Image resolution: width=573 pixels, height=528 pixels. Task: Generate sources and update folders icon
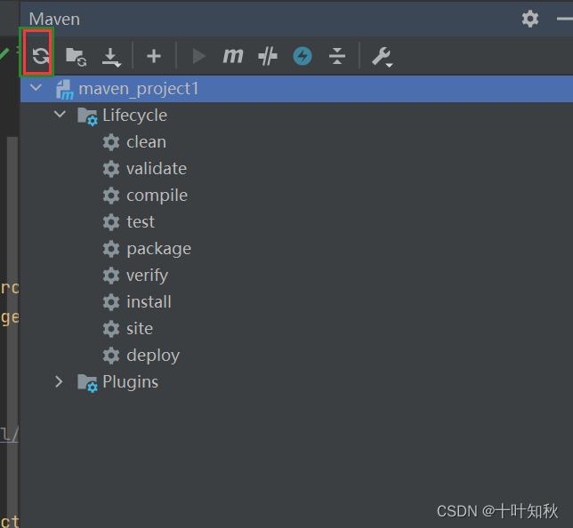[76, 57]
